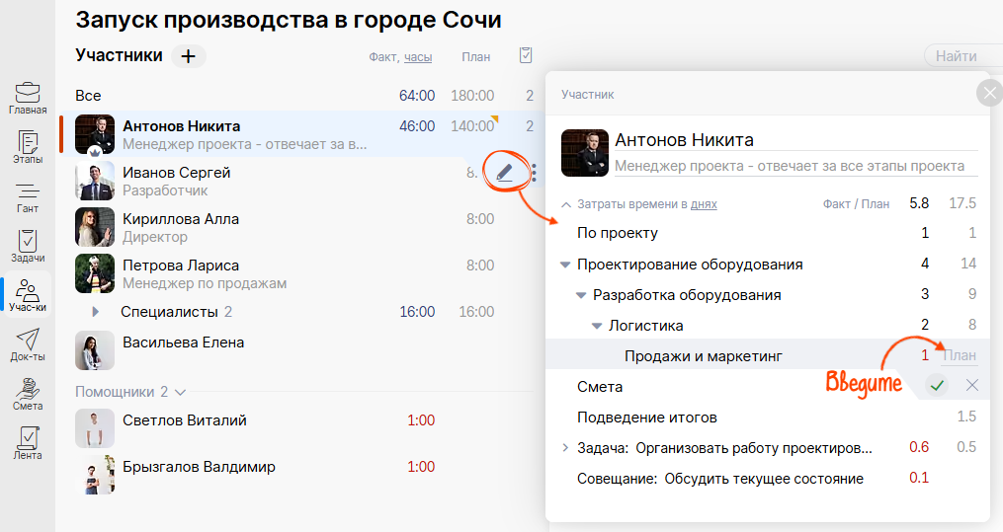Collapse the Помощники group chevron
Image resolution: width=1003 pixels, height=532 pixels.
[x=180, y=392]
